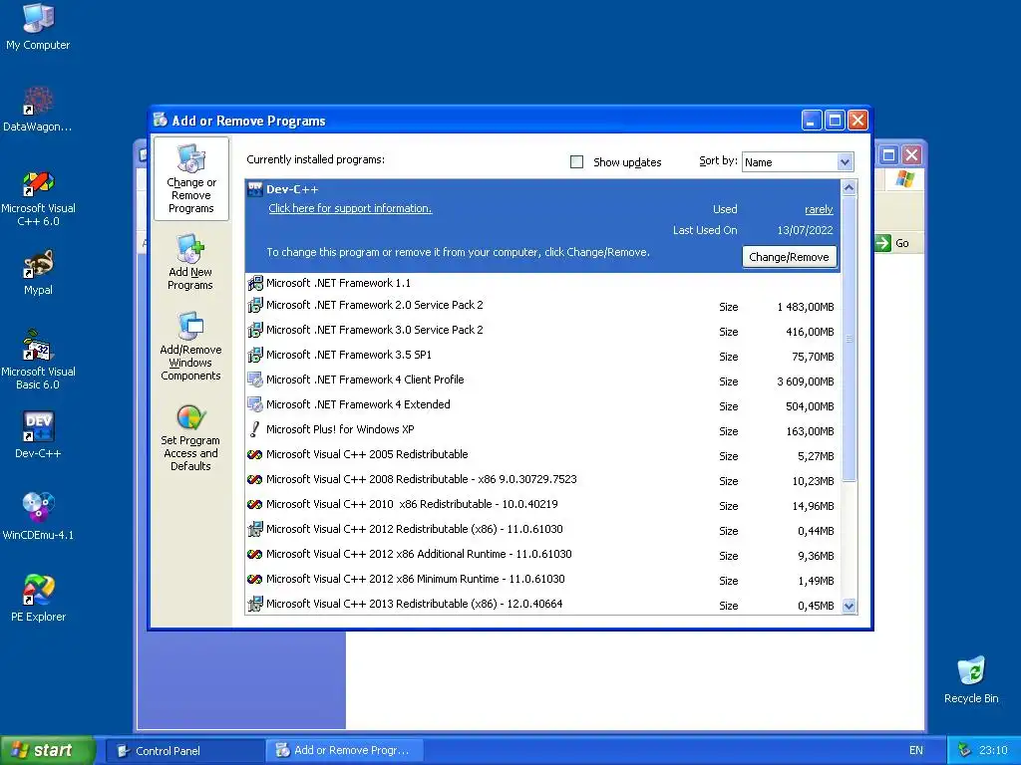Click the Visual C++ 2013 Redistributable (x86) icon
The width and height of the screenshot is (1021, 765).
(x=255, y=605)
